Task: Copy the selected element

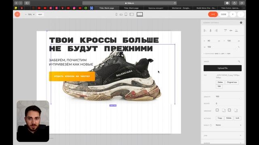Action: click(x=220, y=118)
